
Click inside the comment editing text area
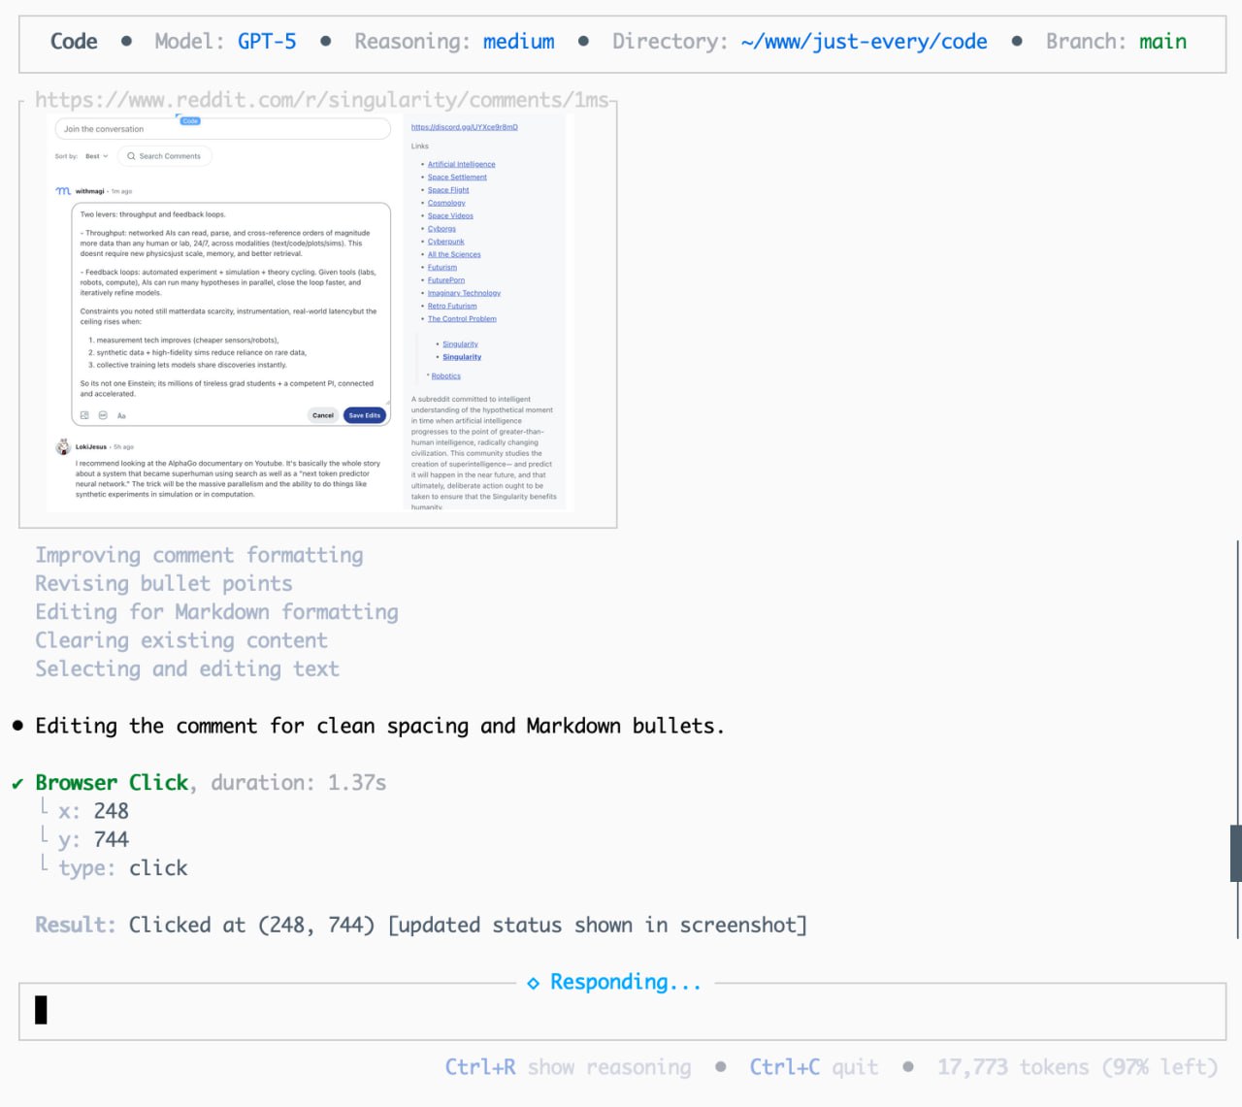tap(231, 304)
